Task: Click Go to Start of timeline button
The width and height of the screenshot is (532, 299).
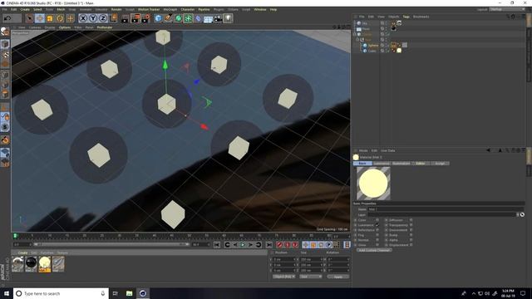Action: tap(217, 245)
